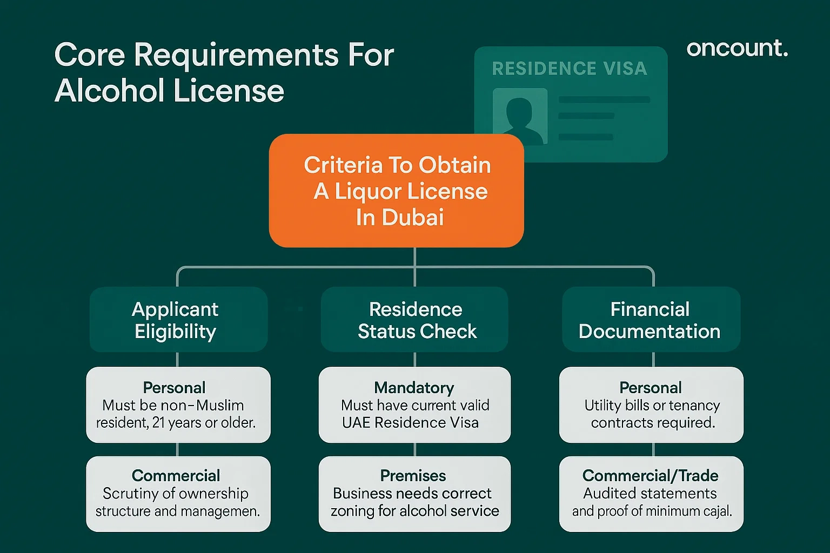The image size is (830, 553).
Task: Select the Residence Visa card graphic
Action: point(571,105)
